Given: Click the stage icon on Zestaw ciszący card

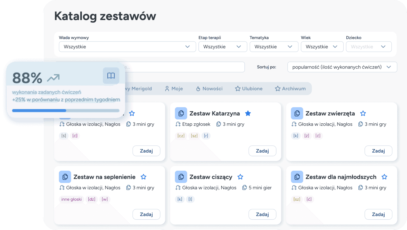Looking at the screenshot, I should [178, 188].
